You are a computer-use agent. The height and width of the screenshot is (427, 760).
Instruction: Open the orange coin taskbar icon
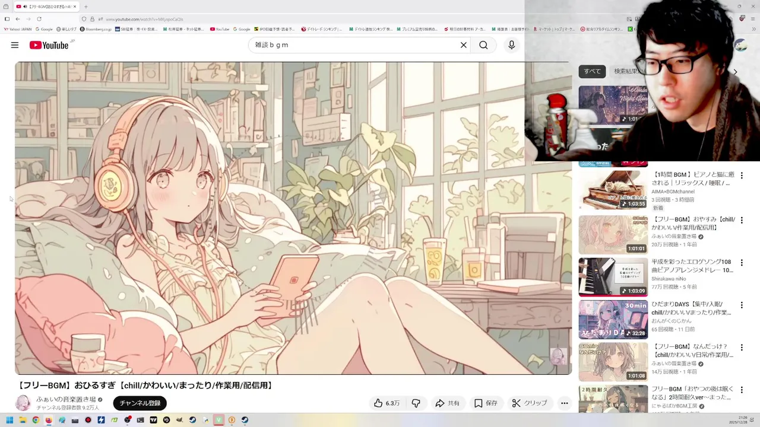(232, 420)
